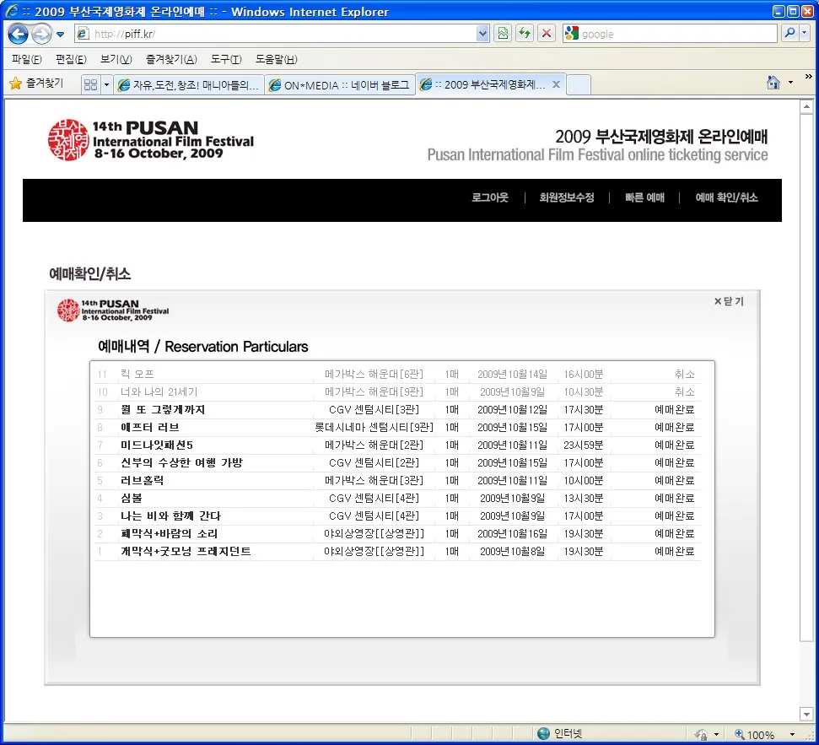Screen dimensions: 819x745
Task: Click the 로그아웃 link
Action: [x=489, y=198]
